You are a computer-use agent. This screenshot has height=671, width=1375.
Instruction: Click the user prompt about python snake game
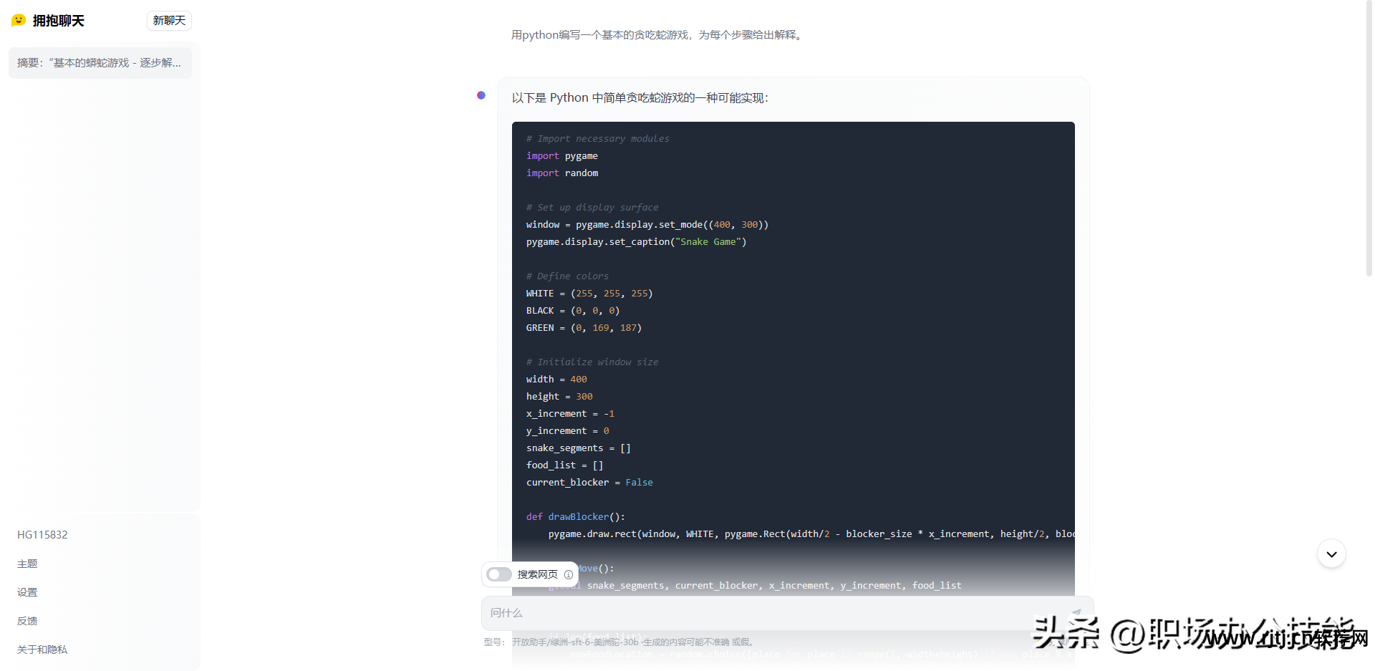pyautogui.click(x=657, y=35)
